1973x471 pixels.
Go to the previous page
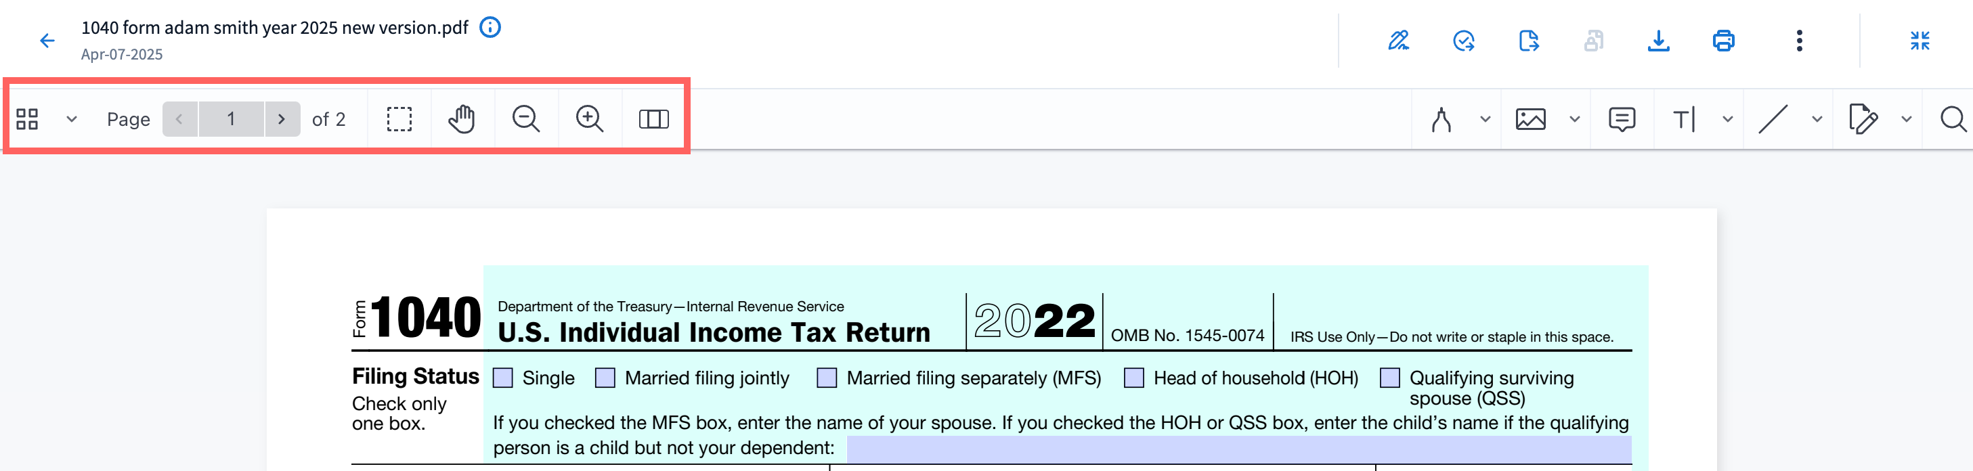179,120
